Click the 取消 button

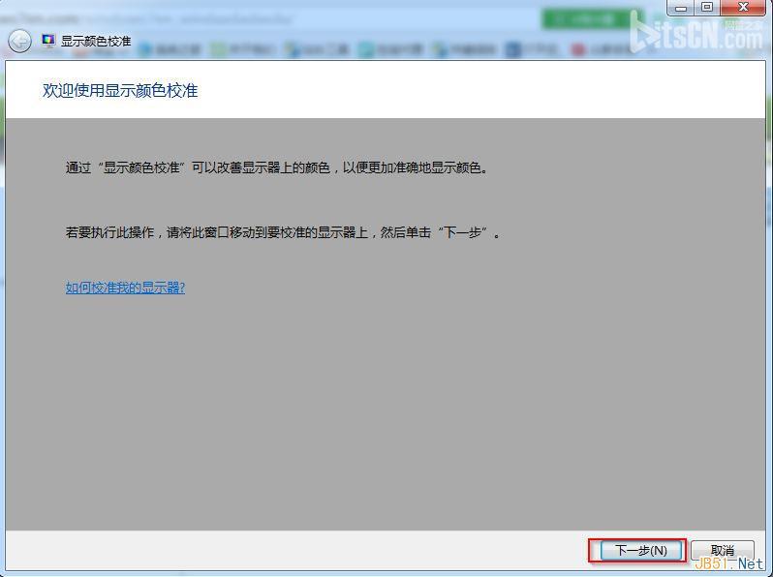(x=722, y=550)
